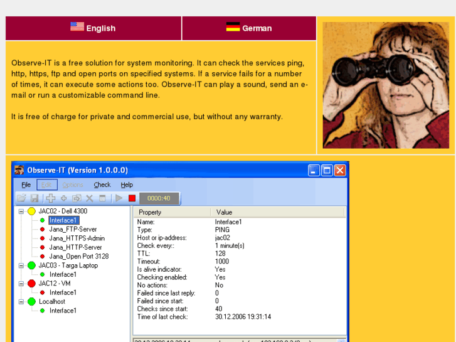Viewport: 456px width, 342px height.
Task: Click the 'Check every::' property row
Action: 240,245
